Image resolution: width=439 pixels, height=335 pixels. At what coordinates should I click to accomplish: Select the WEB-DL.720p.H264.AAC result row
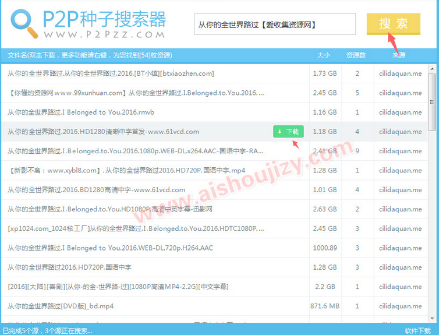click(214, 248)
